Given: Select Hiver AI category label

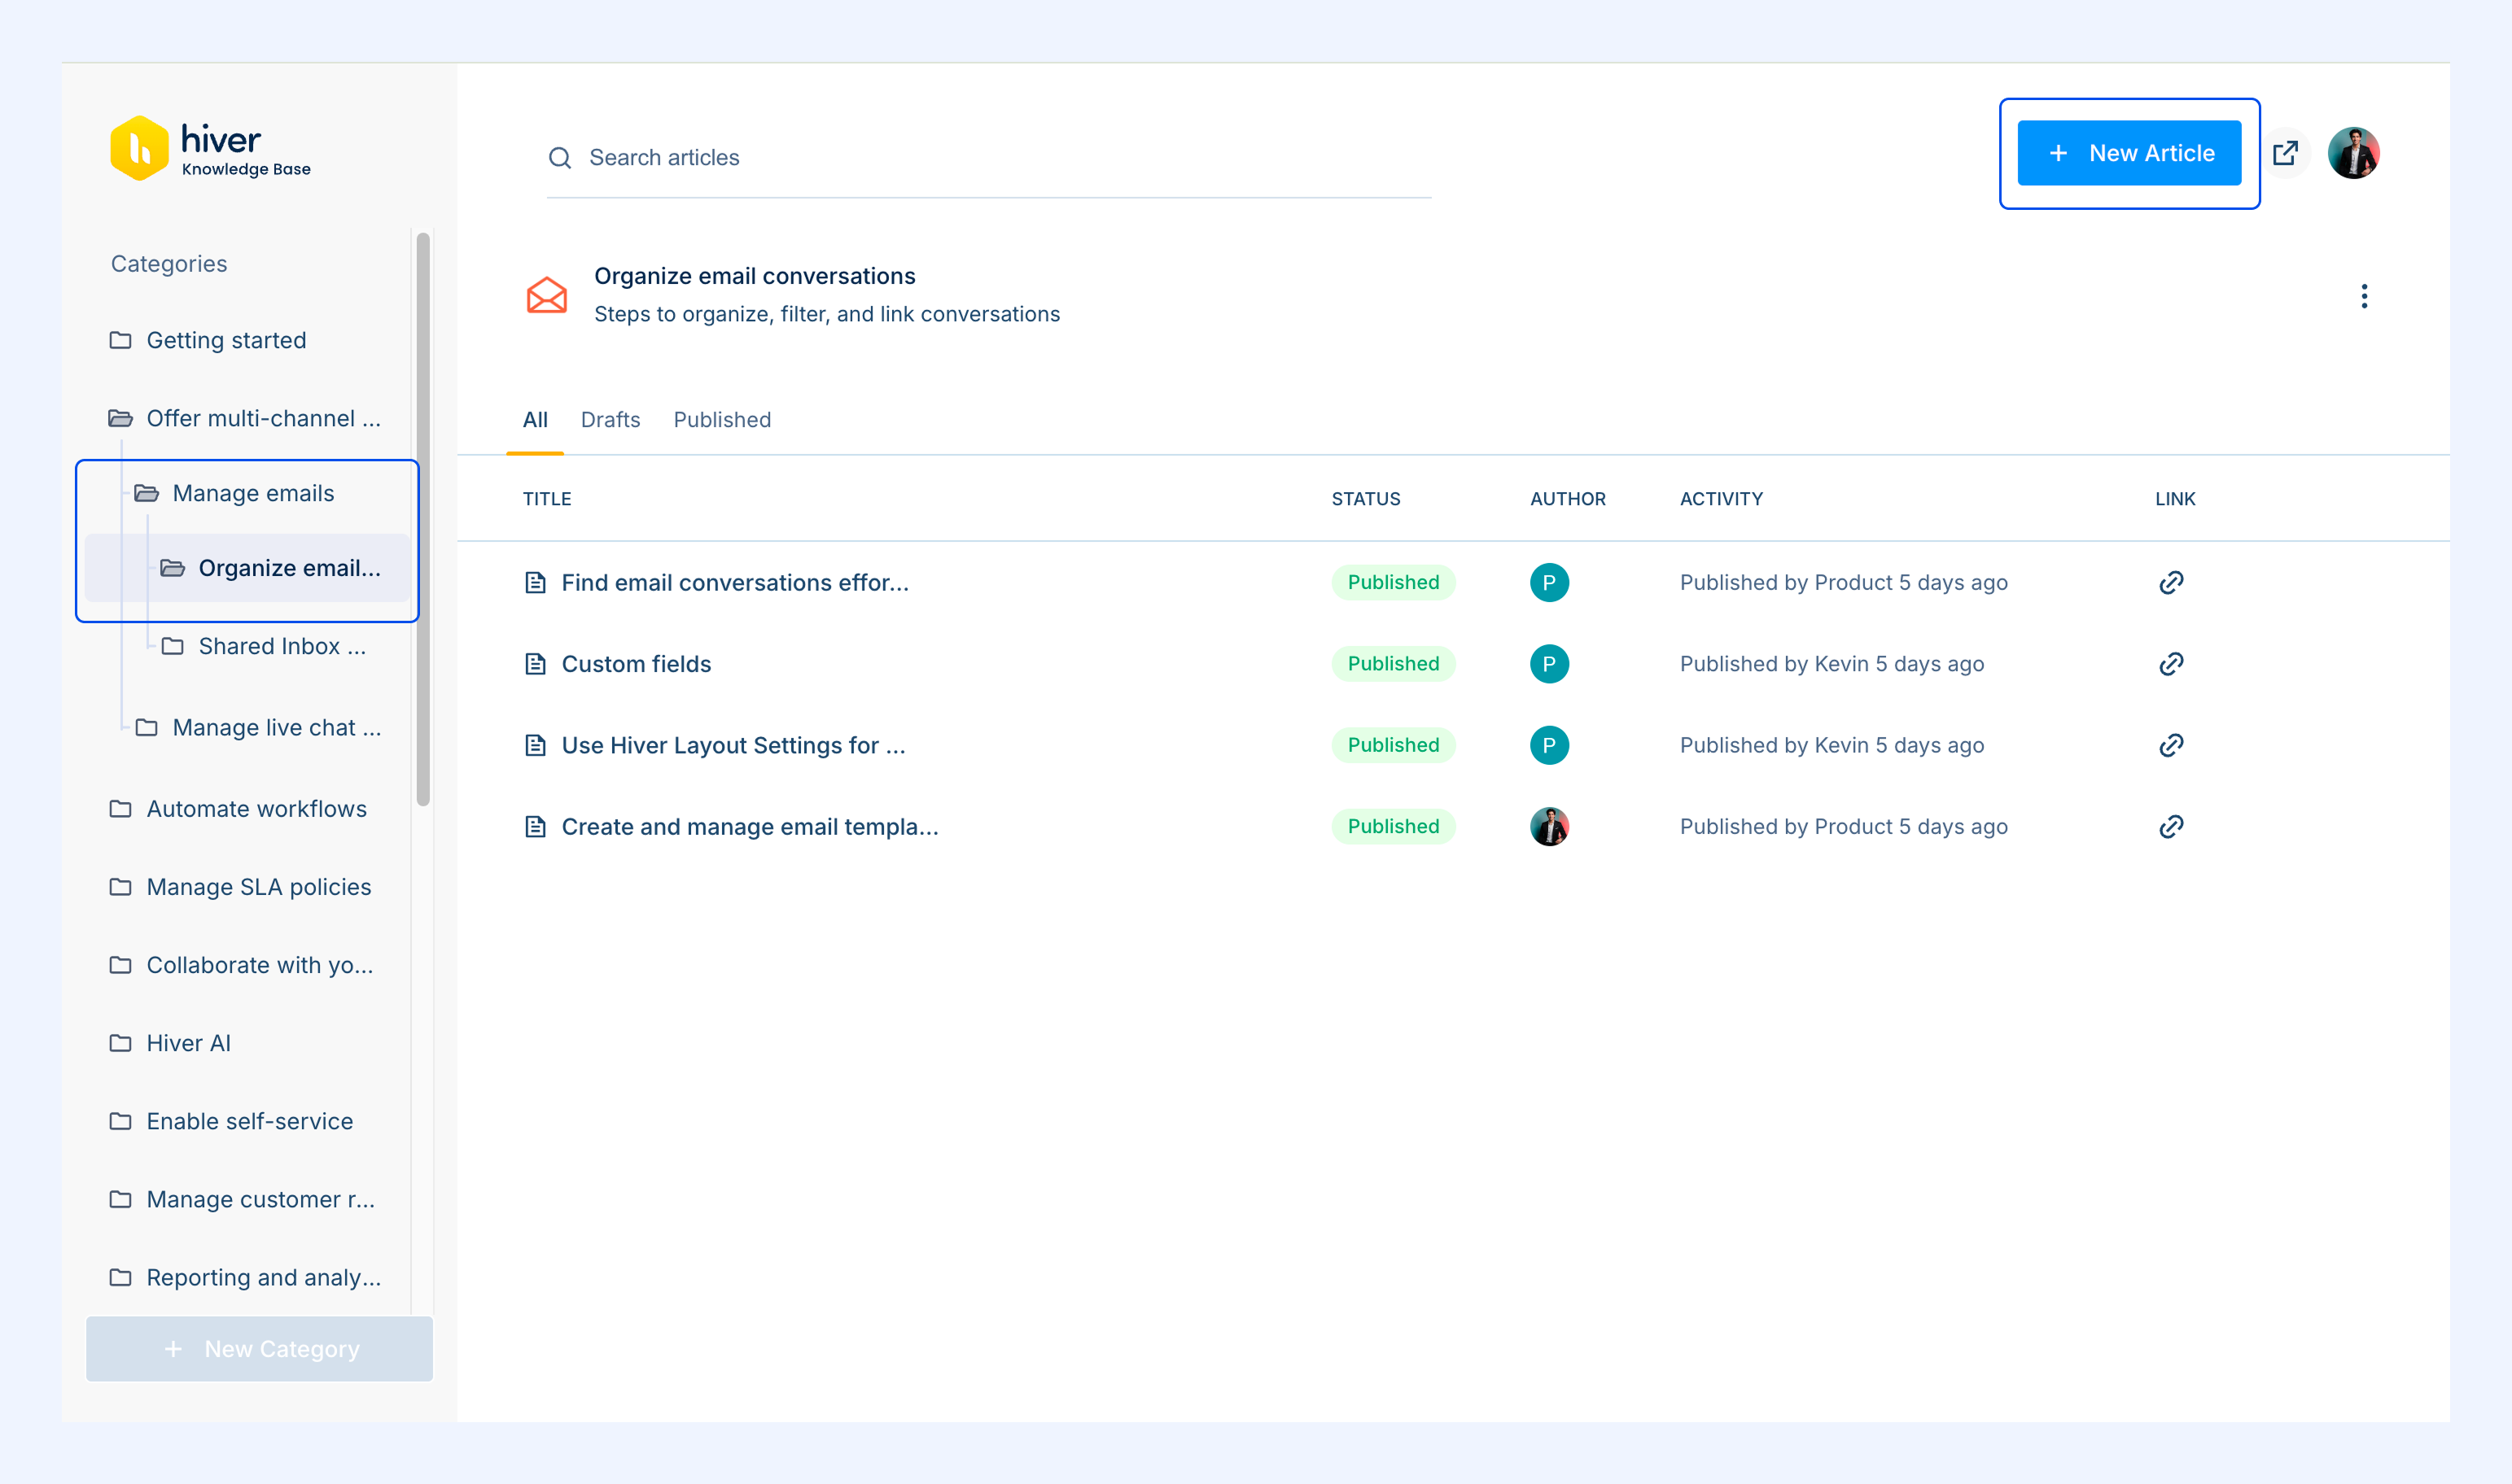Looking at the screenshot, I should tap(188, 1043).
